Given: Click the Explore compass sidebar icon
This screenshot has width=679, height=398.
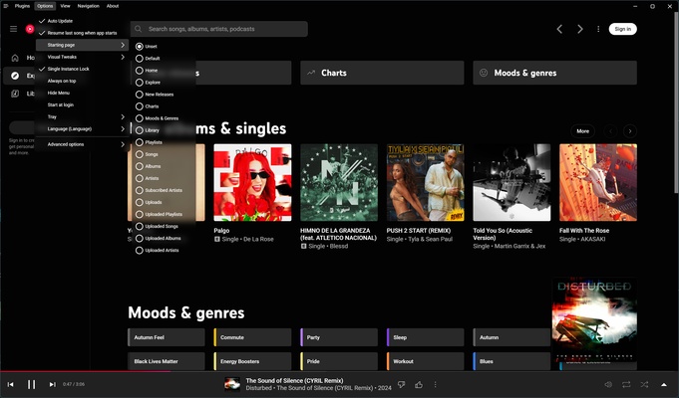Looking at the screenshot, I should coord(15,76).
